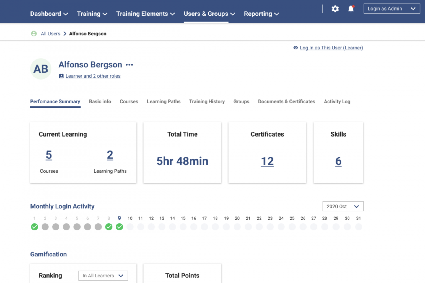Open the settings gear icon
The image size is (425, 283).
coord(335,9)
